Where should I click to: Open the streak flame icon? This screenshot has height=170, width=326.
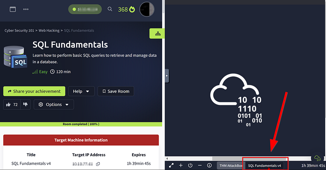[132, 9]
